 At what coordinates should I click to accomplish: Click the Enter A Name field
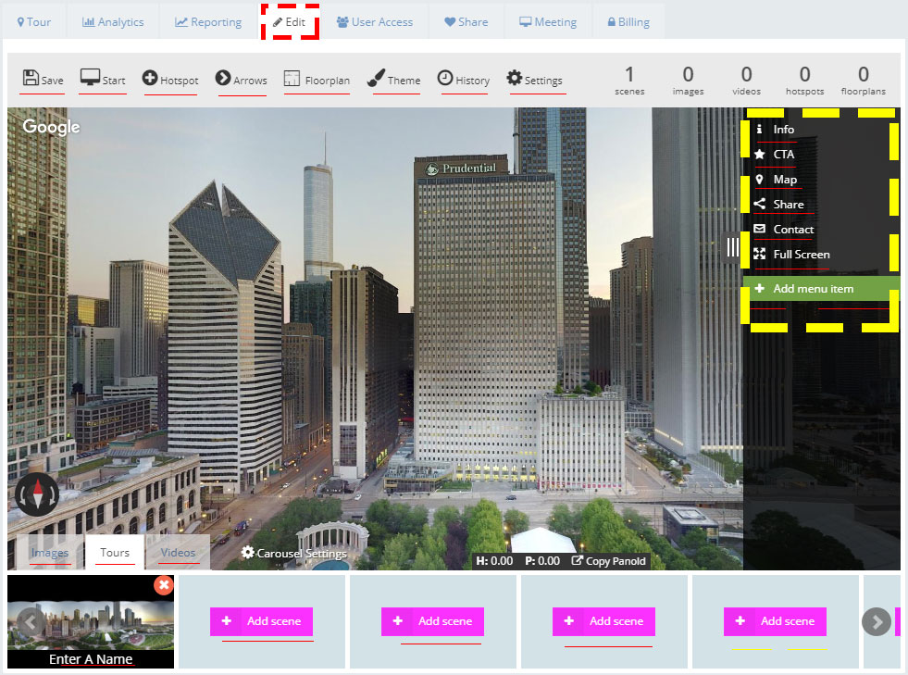click(x=91, y=659)
